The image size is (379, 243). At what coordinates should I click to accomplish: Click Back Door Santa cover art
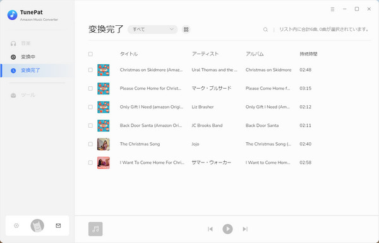tap(104, 126)
